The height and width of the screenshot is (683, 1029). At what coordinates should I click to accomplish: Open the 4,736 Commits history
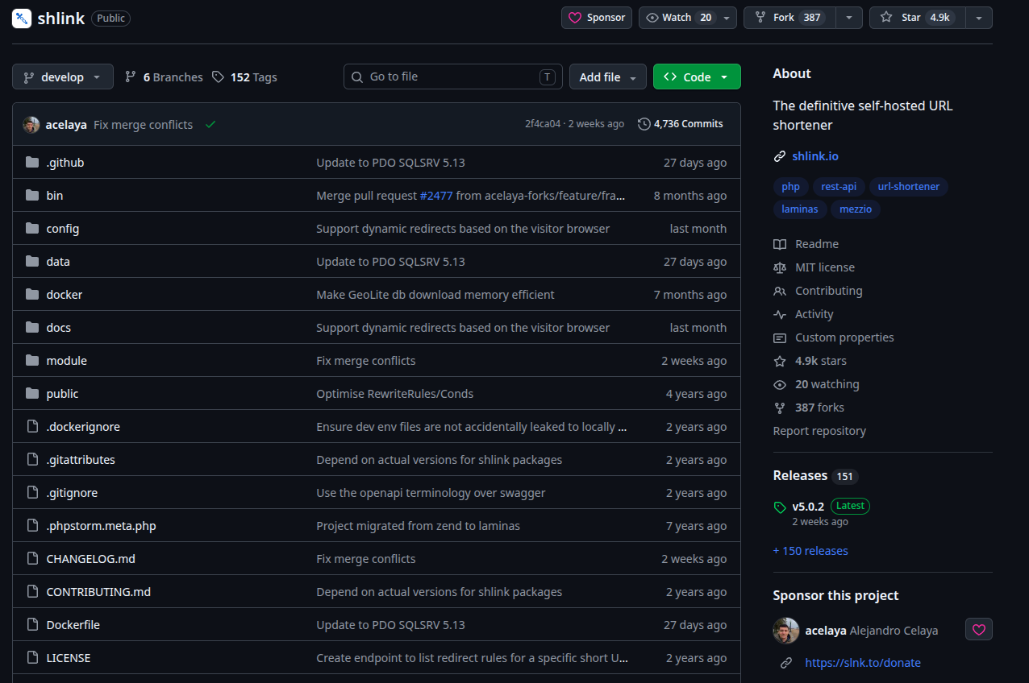point(681,124)
